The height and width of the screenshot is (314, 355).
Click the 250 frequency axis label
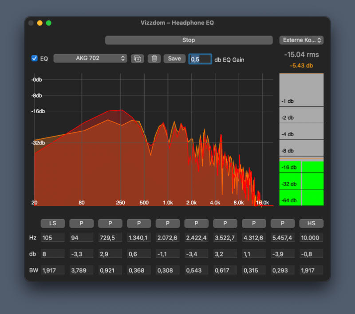[120, 203]
